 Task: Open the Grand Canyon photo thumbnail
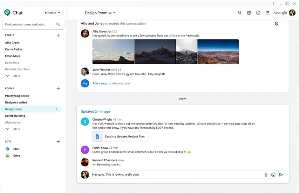click(218, 52)
